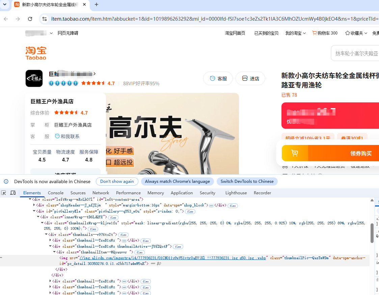Click the shop avatar logo
Viewport: 379px width, 295px height.
pos(34,78)
